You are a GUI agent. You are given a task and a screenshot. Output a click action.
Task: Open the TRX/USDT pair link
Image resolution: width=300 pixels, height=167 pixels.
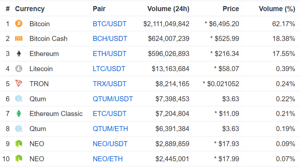coord(110,84)
